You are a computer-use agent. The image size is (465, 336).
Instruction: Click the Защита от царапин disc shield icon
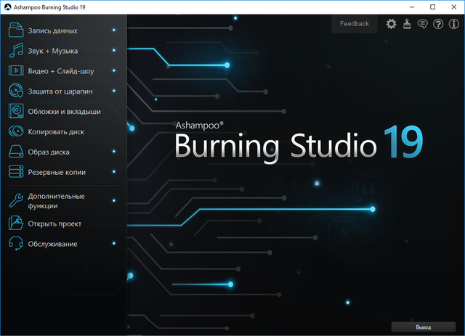click(x=17, y=91)
